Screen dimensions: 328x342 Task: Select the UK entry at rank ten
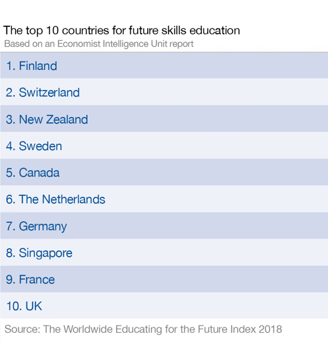click(x=164, y=306)
